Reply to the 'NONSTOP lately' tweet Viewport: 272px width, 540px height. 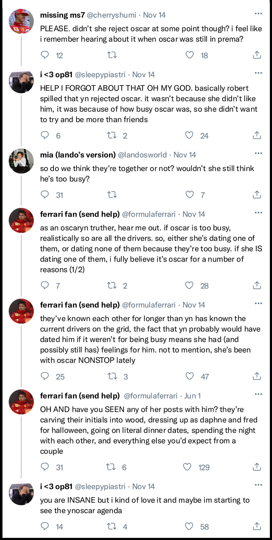(x=45, y=376)
